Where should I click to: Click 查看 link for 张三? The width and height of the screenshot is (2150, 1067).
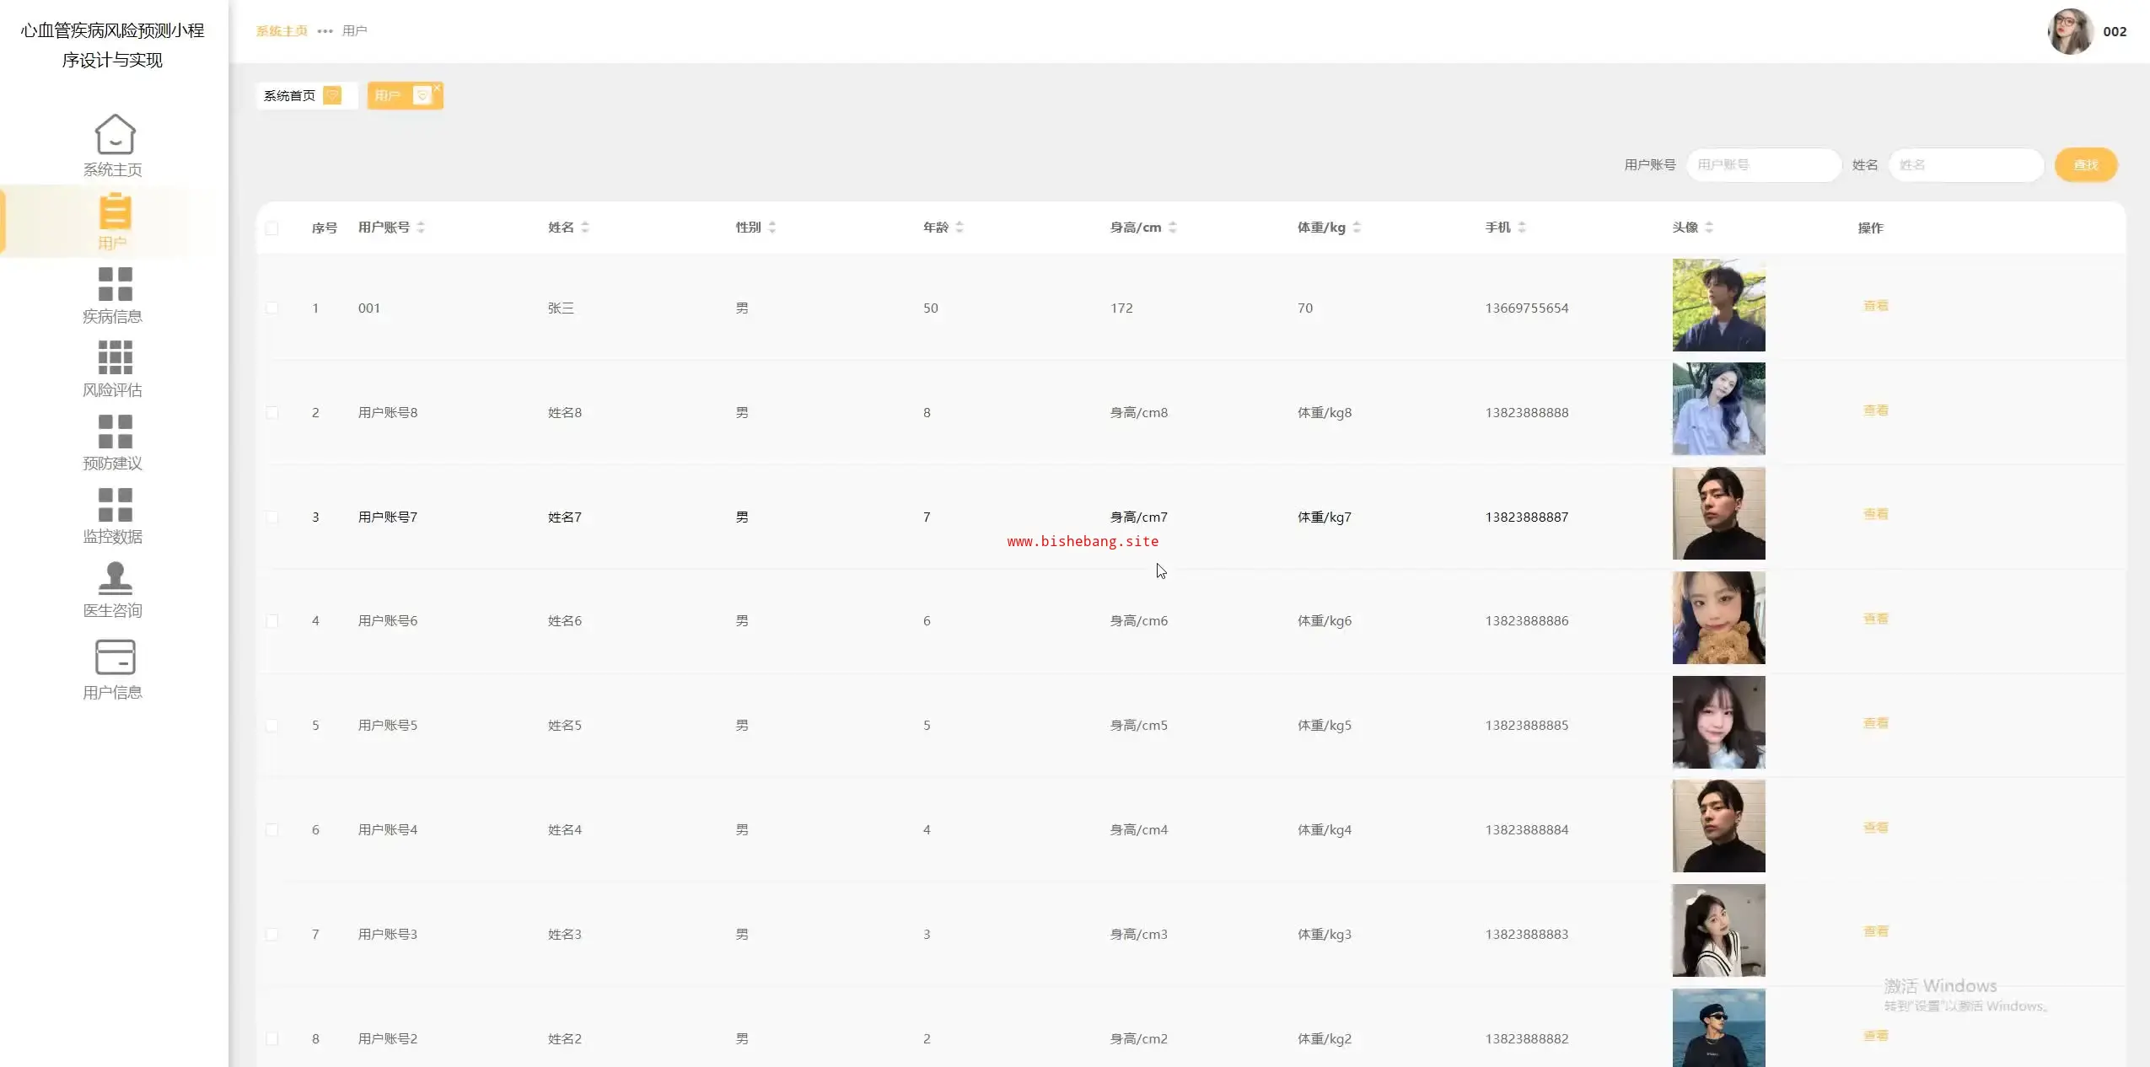1875,306
